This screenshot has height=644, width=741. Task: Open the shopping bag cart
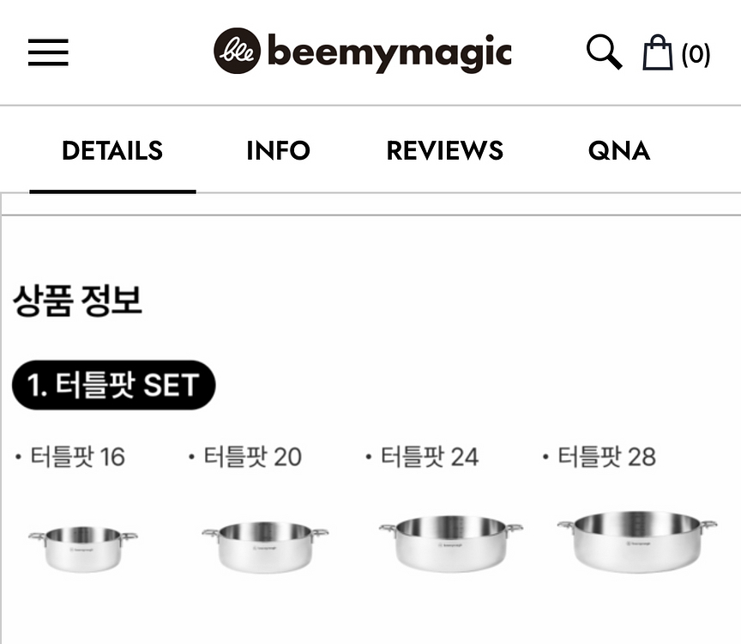pos(658,53)
